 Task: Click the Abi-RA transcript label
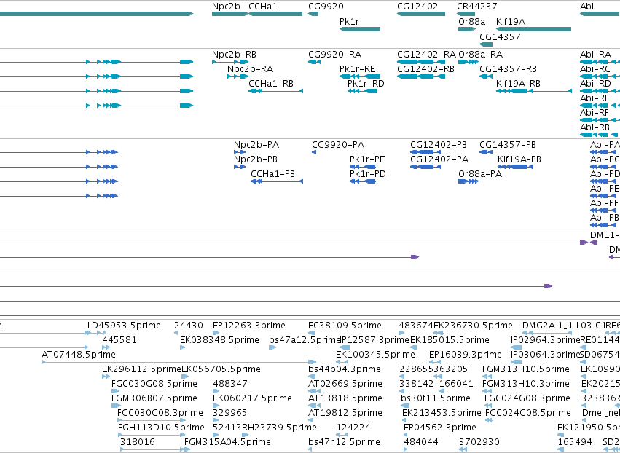[x=595, y=55]
